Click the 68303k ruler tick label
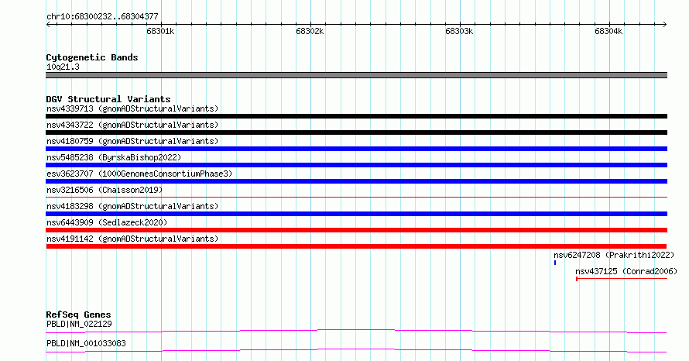This screenshot has height=361, width=689. coord(459,32)
